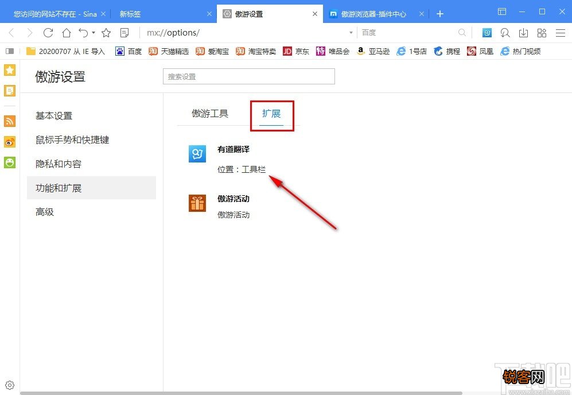This screenshot has height=395, width=572.
Task: Expand the address bar history dropdown
Action: click(351, 33)
